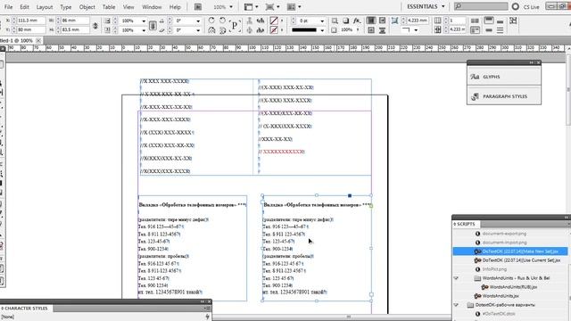This screenshot has height=321, width=571.
Task: Click Wrap Around Bounding Box icon
Action: tap(383, 21)
